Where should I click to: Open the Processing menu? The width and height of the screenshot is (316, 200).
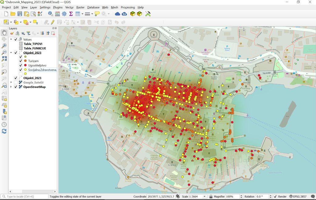pos(127,7)
